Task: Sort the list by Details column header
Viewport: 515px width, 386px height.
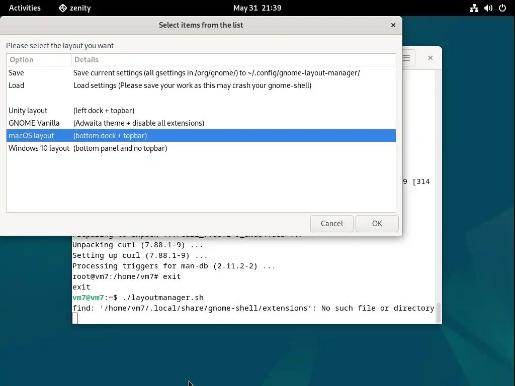Action: coord(233,60)
